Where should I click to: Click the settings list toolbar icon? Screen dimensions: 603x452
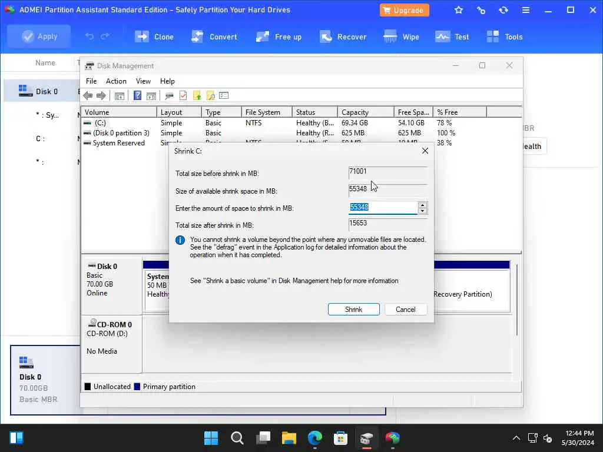224,96
